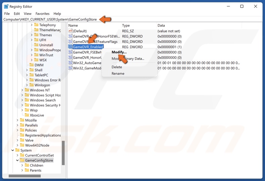Collapse the System tree node

tap(12, 150)
